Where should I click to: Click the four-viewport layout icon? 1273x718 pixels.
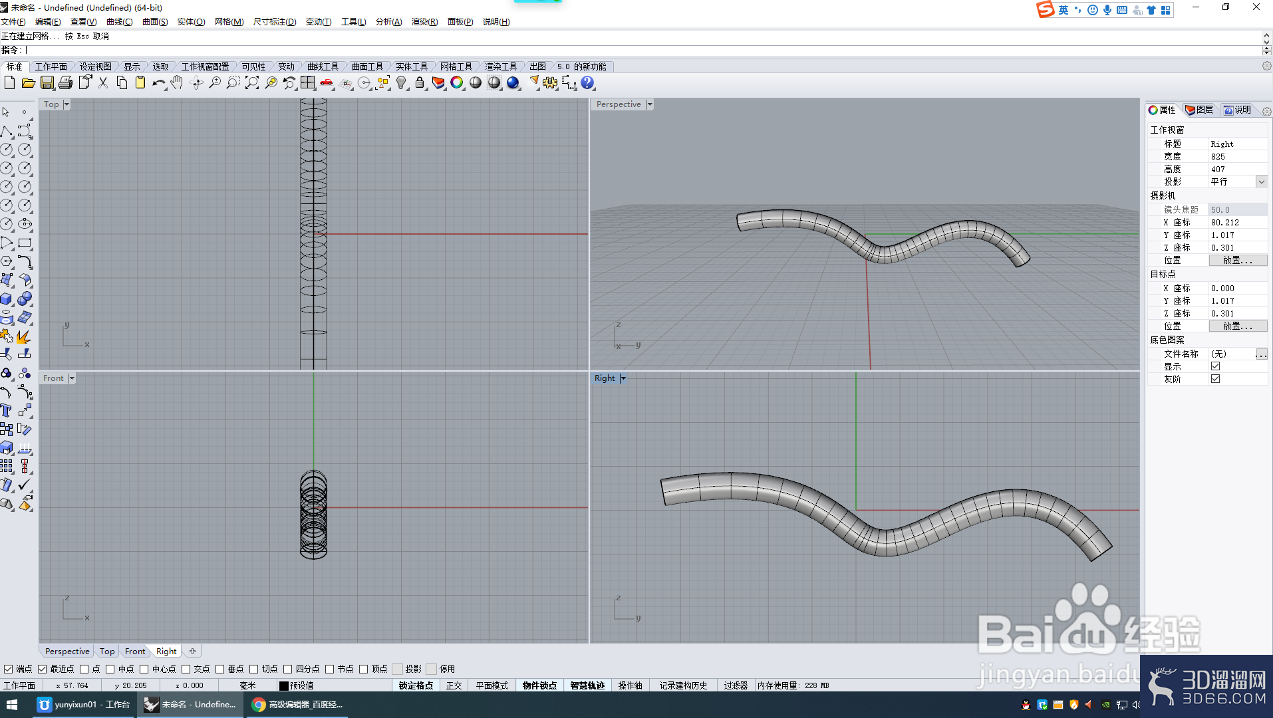(307, 82)
